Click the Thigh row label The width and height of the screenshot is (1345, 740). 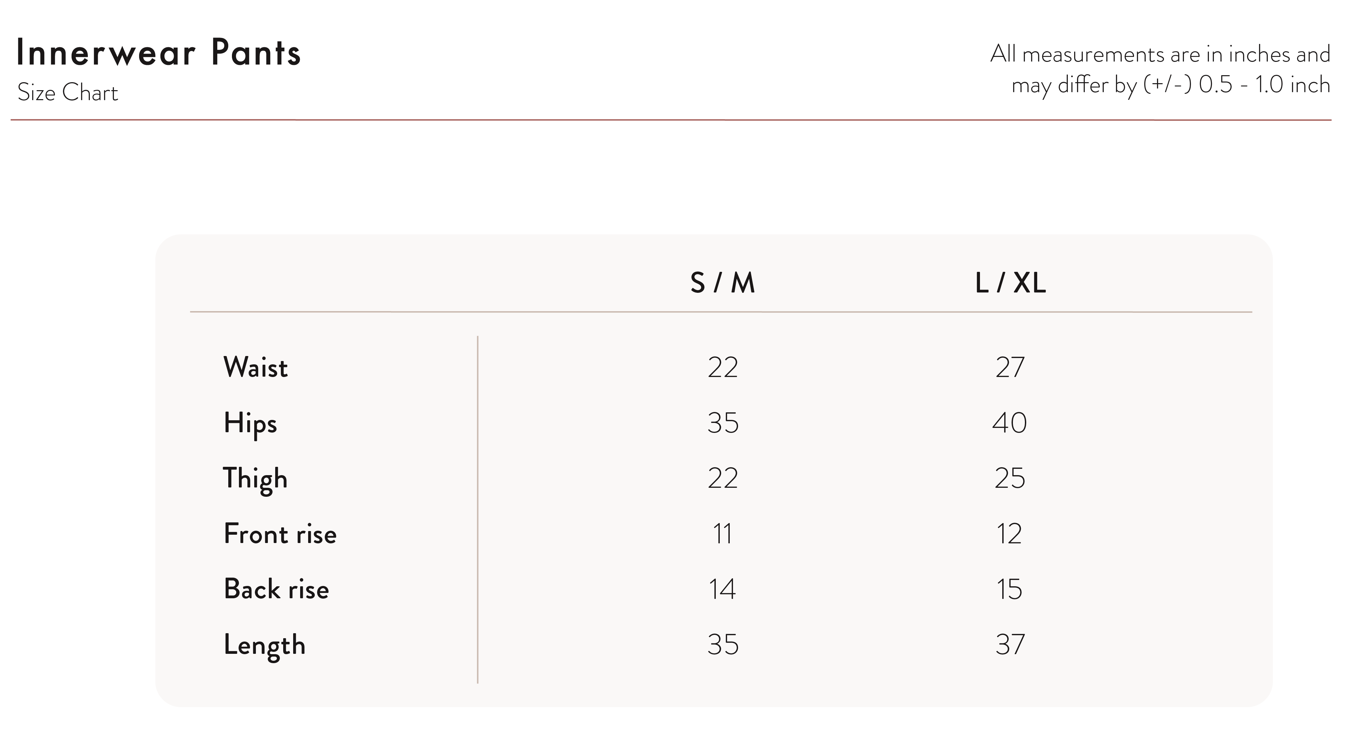click(x=255, y=479)
